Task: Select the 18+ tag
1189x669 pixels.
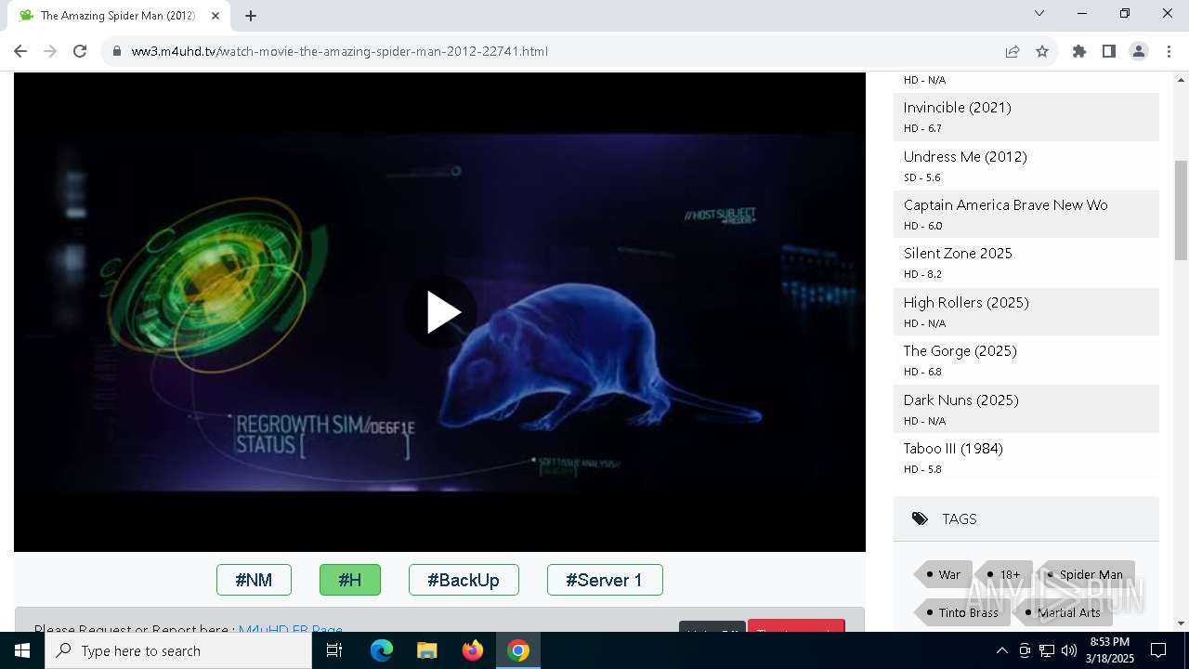Action: (x=1004, y=574)
